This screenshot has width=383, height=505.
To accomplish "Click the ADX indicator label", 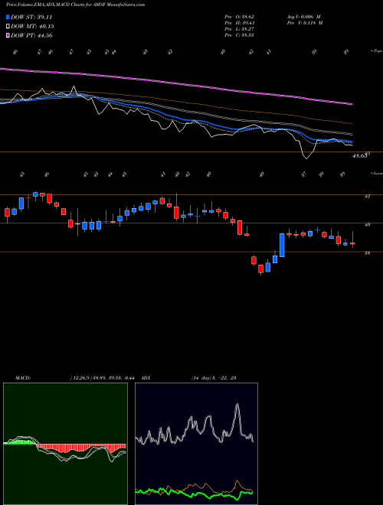I will tap(146, 378).
